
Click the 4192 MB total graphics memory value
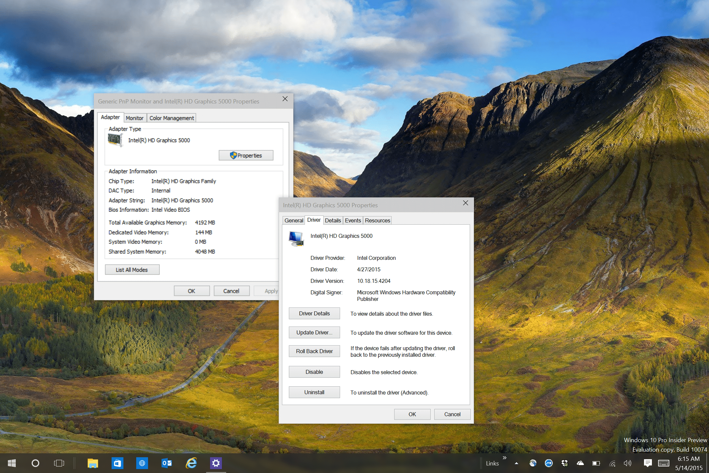point(205,222)
